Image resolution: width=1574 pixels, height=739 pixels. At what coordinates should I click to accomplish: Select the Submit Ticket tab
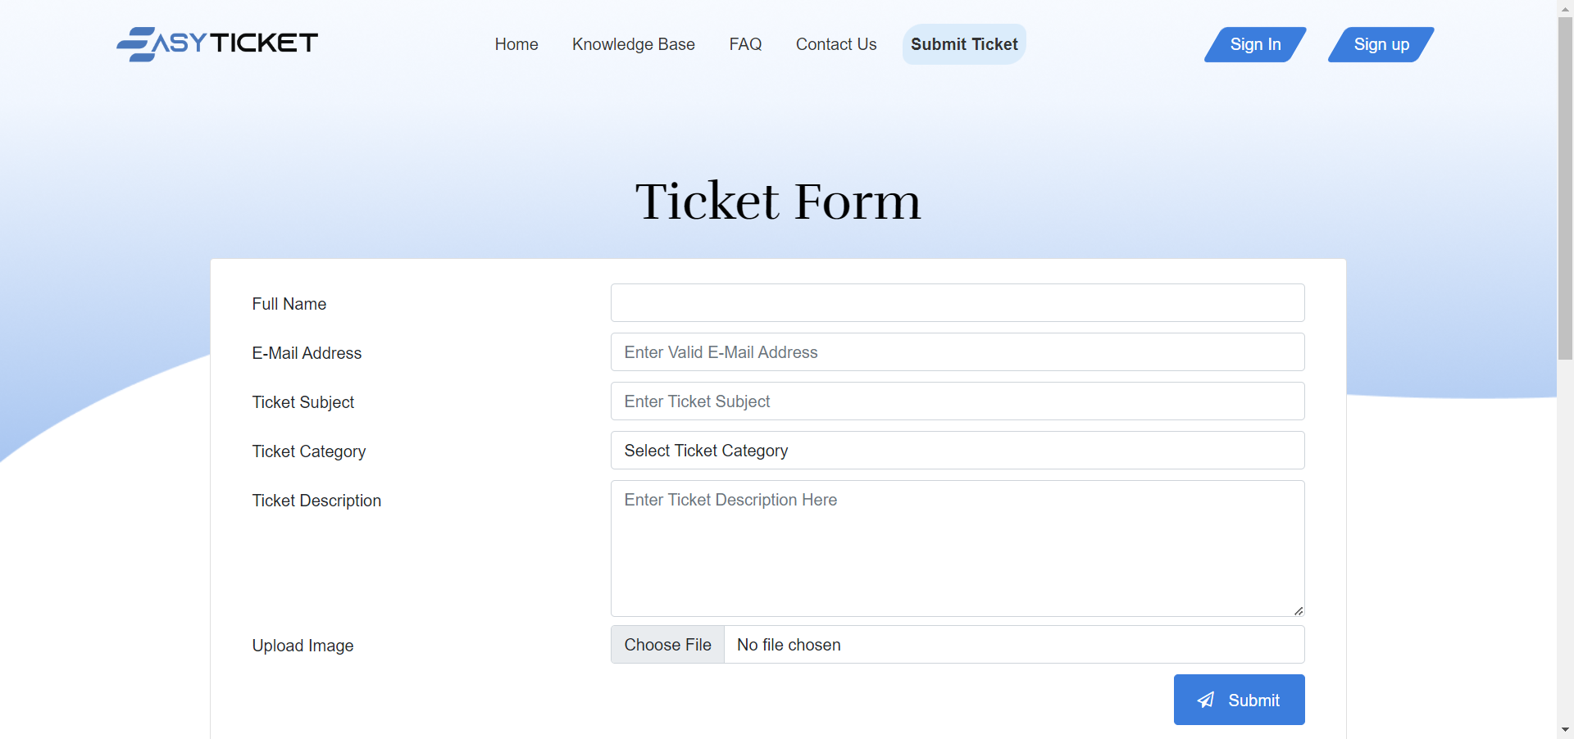pyautogui.click(x=963, y=44)
